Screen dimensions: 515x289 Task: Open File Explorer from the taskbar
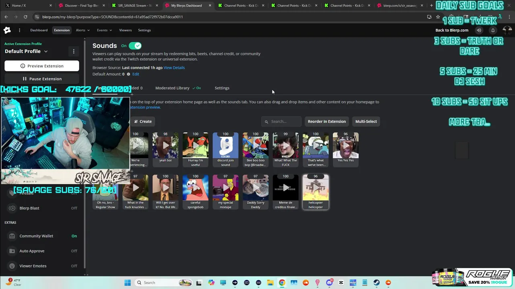(x=270, y=283)
